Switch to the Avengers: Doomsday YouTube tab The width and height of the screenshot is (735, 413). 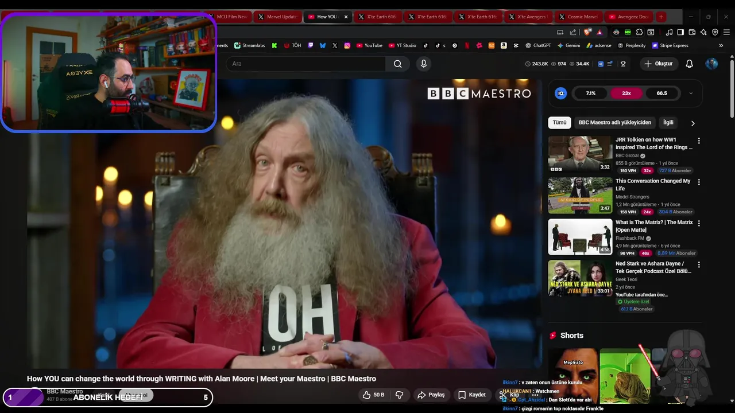click(629, 17)
